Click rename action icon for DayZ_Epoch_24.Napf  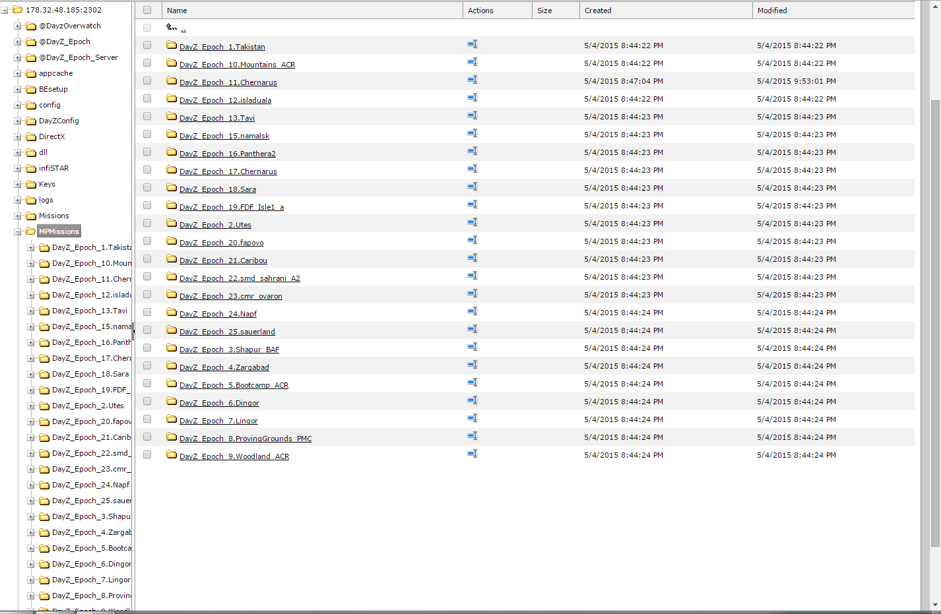[x=472, y=311]
